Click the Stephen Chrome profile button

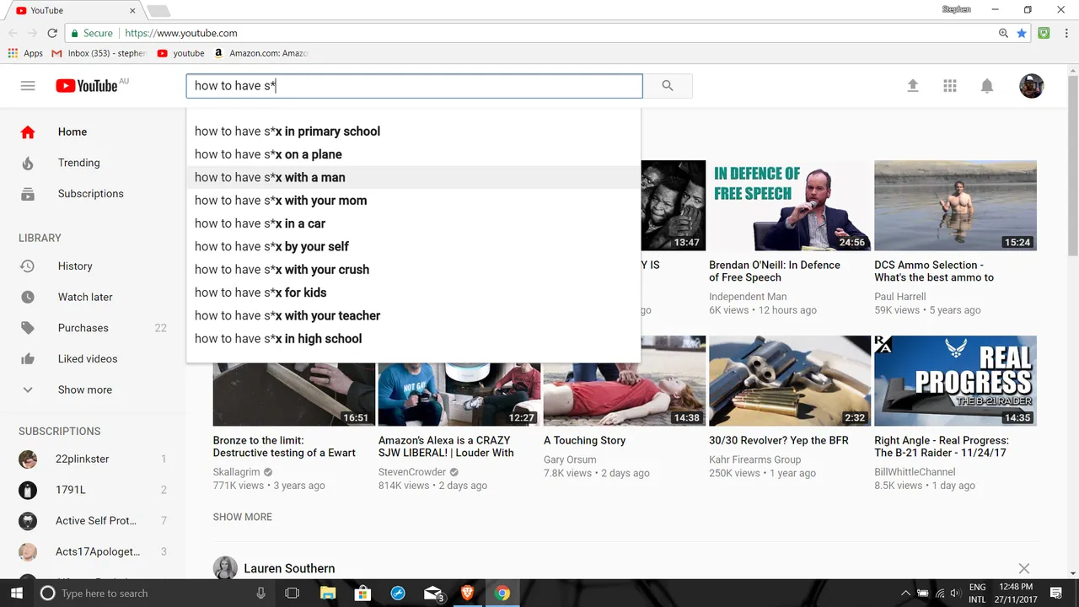click(956, 9)
